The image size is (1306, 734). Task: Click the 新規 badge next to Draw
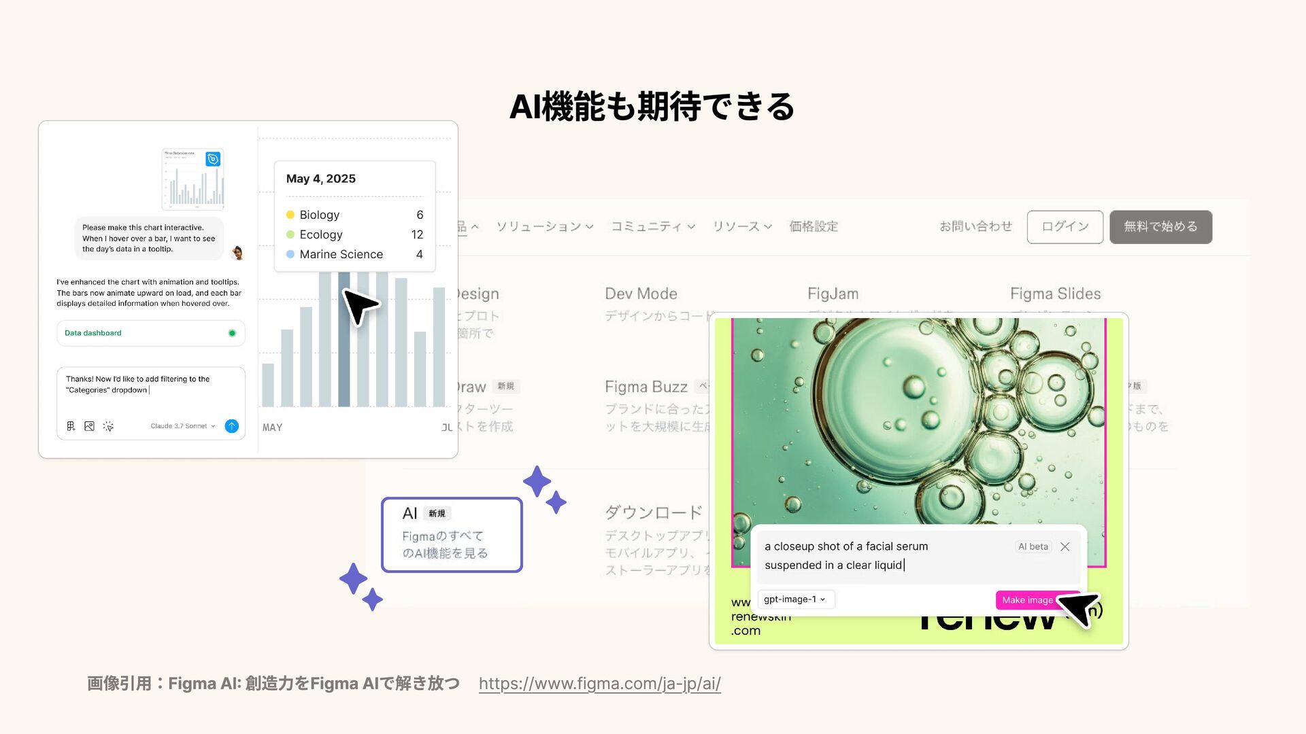[x=506, y=386]
